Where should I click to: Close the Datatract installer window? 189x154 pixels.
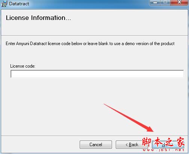point(179,2)
